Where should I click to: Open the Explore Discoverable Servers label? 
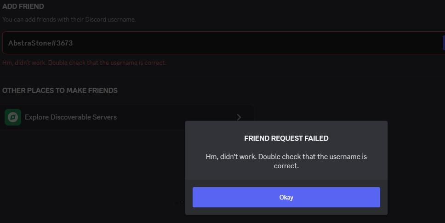(71, 117)
